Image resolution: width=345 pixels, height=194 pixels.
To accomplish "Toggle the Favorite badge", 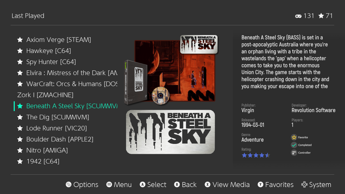I will click(294, 137).
